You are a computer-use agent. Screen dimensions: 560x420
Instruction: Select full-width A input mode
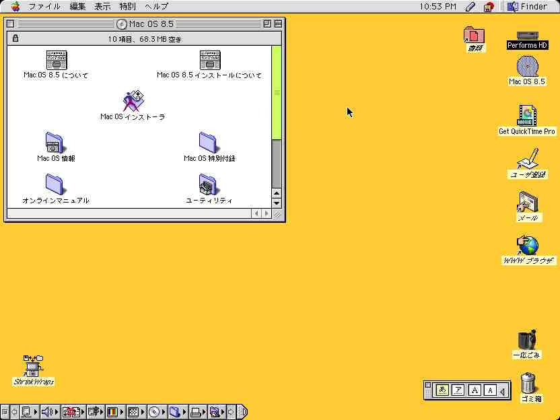[475, 390]
